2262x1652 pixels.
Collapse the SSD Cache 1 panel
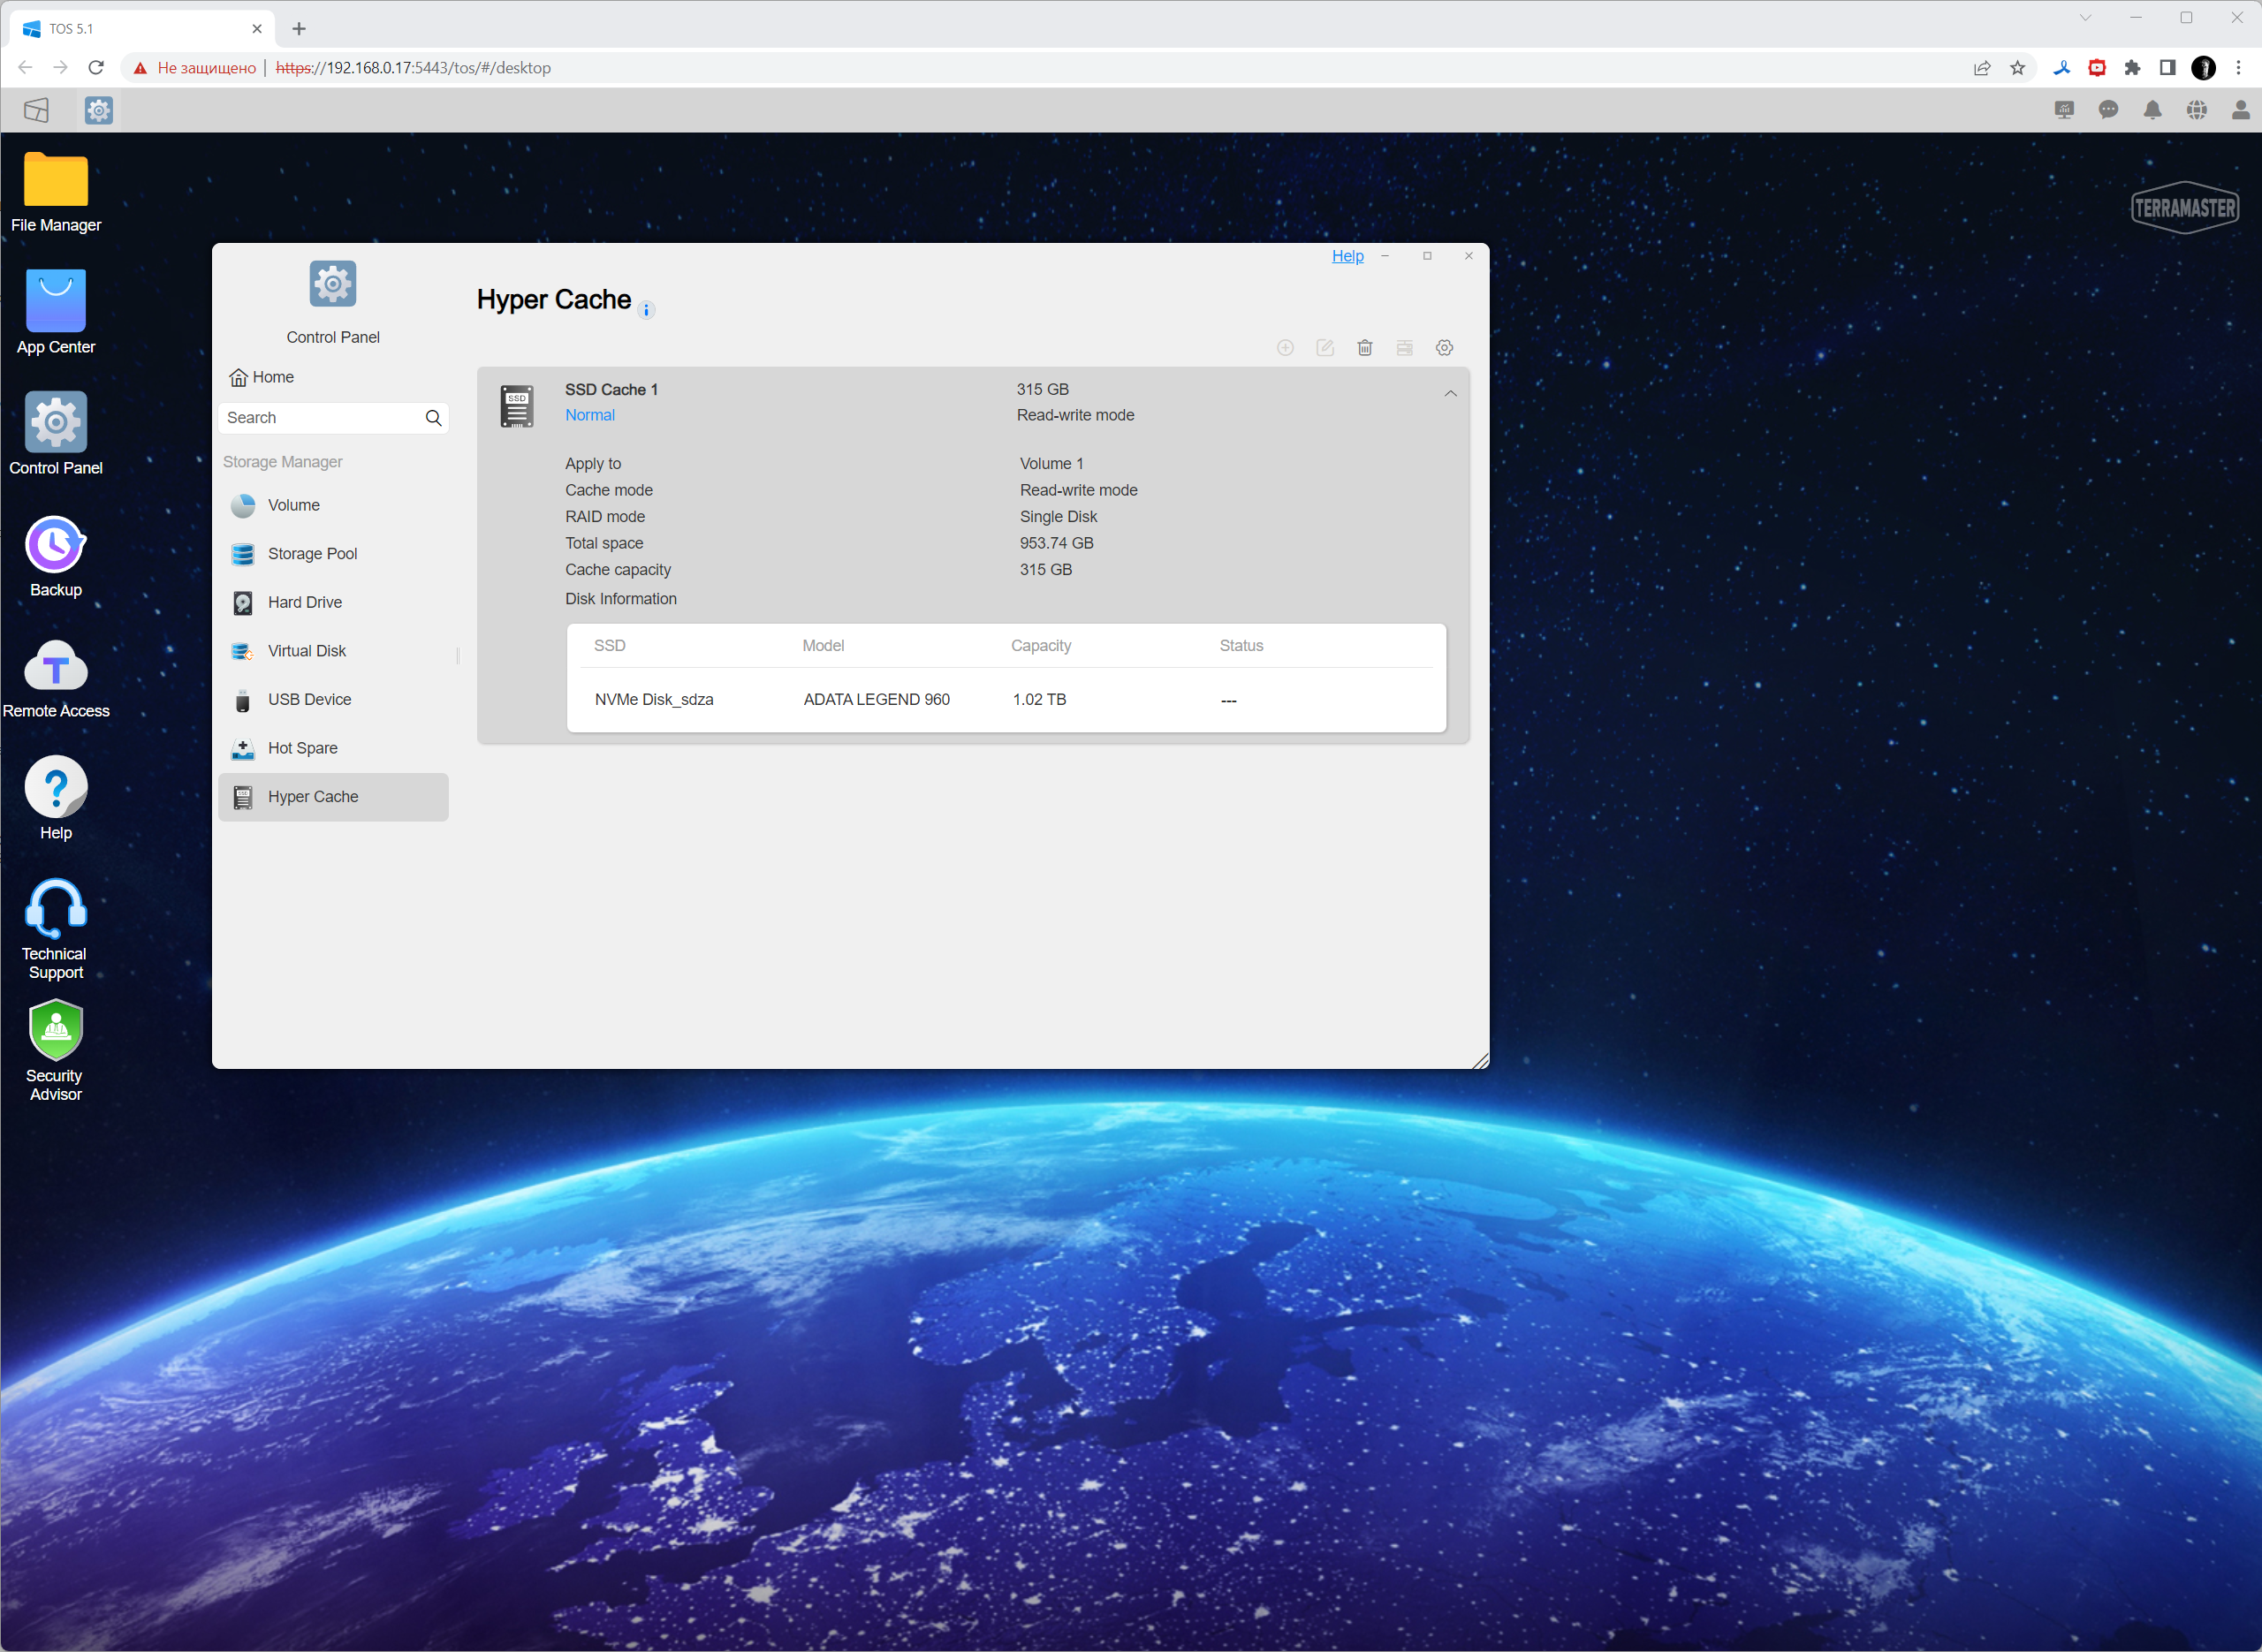click(x=1450, y=394)
